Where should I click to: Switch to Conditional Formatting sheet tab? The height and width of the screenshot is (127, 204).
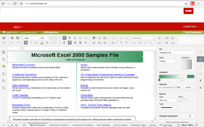pyautogui.click(x=83, y=125)
